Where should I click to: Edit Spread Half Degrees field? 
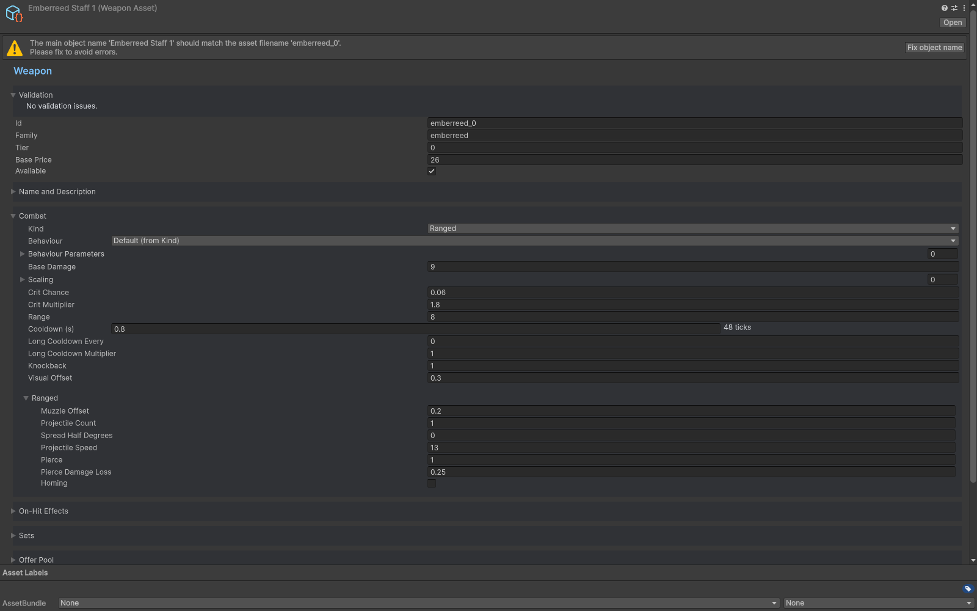pyautogui.click(x=691, y=436)
